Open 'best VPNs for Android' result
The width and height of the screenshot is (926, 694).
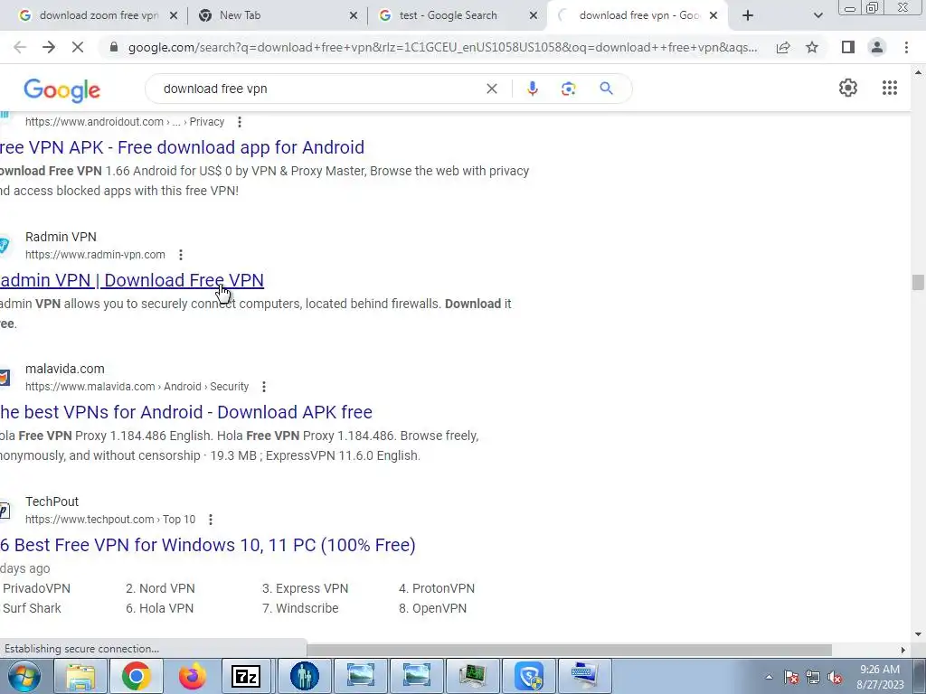click(x=186, y=412)
